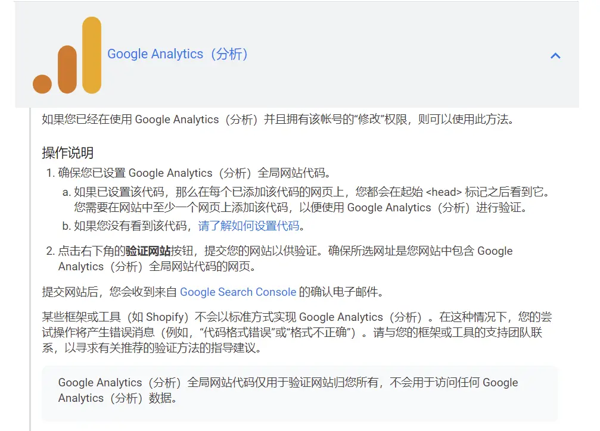Collapse the Google Analytics section chevron
600x431 pixels.
click(x=555, y=56)
